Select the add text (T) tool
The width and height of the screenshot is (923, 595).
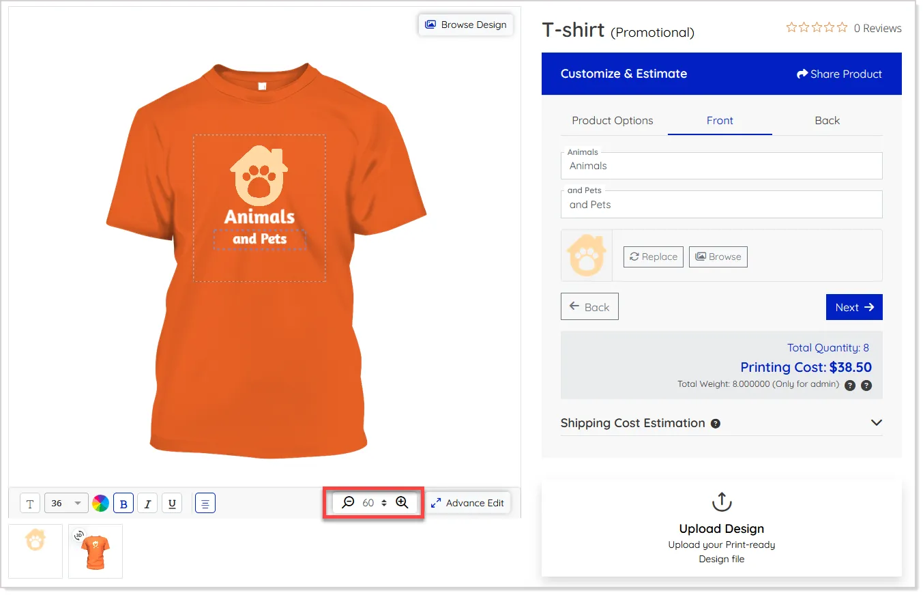coord(30,504)
